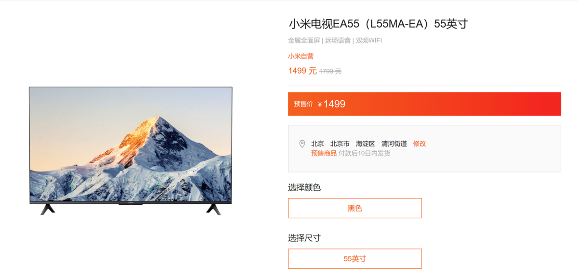Click the 选择颜色 heading
This screenshot has height=276, width=578.
coord(304,187)
